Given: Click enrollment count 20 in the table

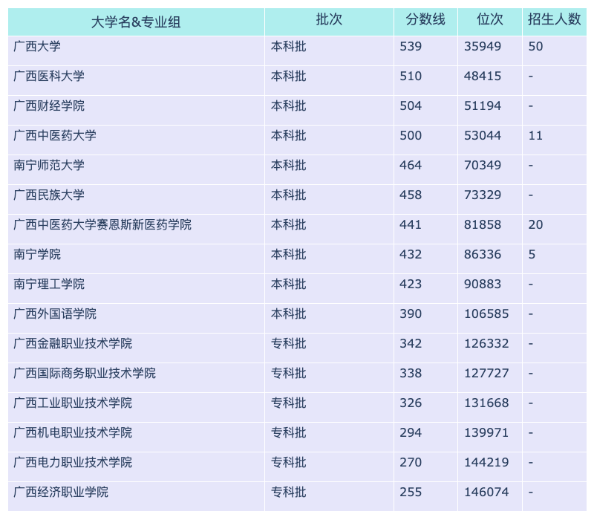Looking at the screenshot, I should (535, 225).
